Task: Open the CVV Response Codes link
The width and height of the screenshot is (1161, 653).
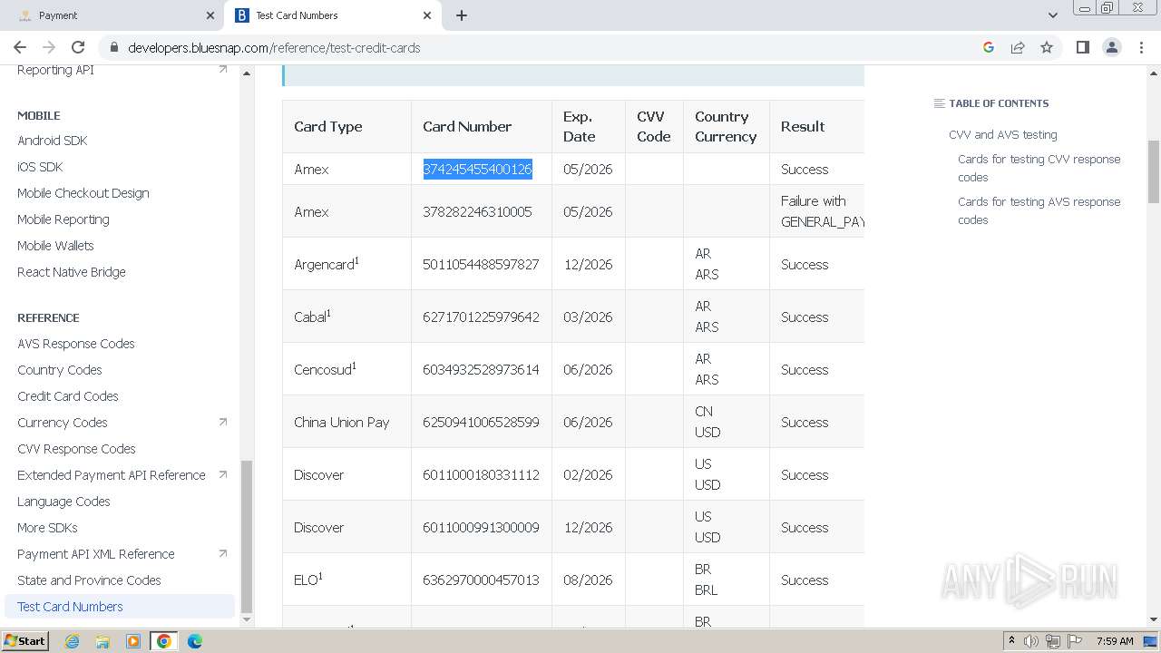Action: click(x=76, y=449)
